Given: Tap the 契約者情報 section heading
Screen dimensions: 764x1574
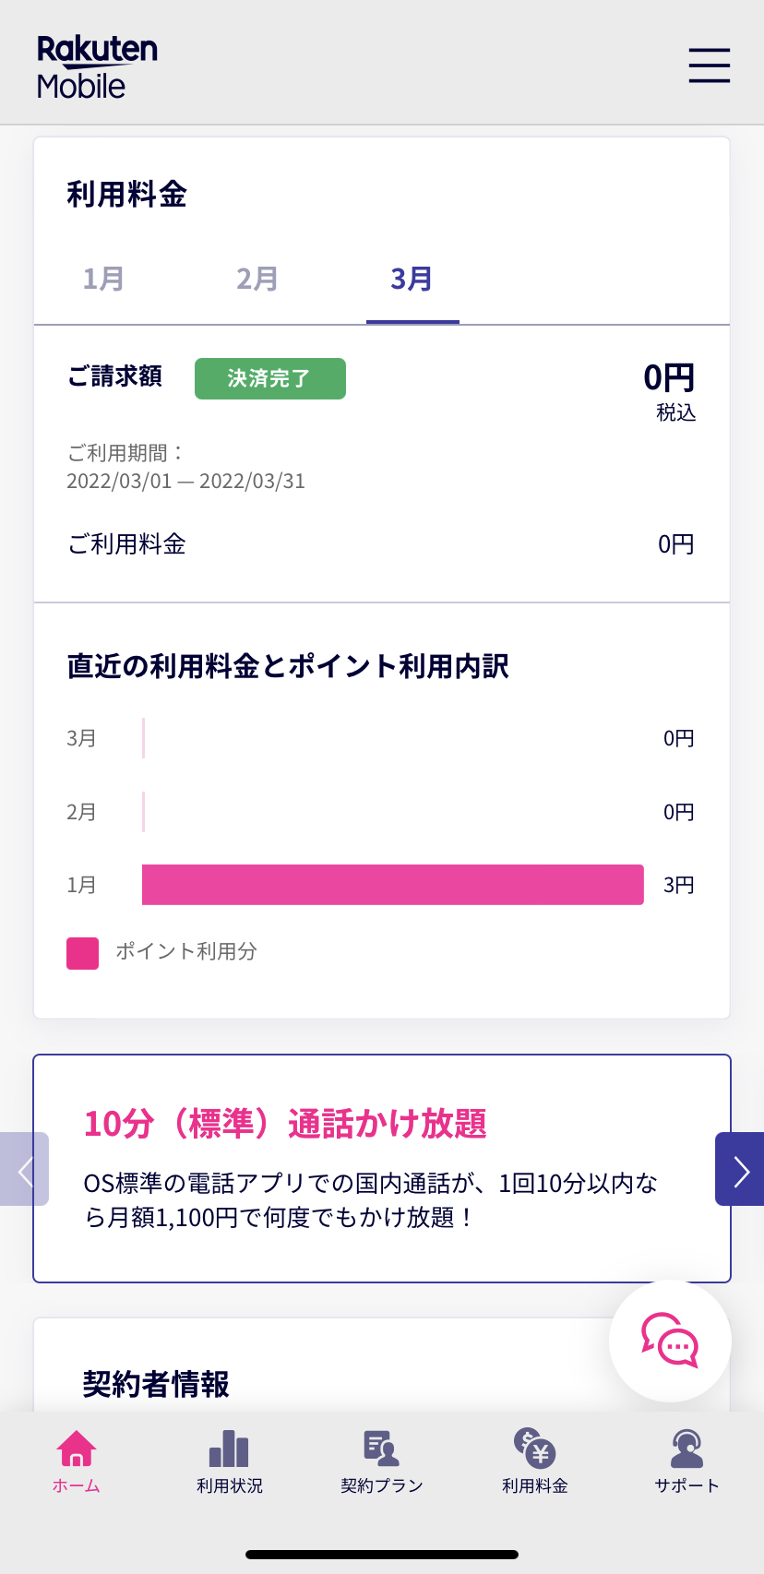Looking at the screenshot, I should tap(156, 1384).
